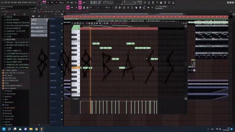Open the Playlist view icon
Viewport: 235px width, 132px height.
[x=116, y=7]
